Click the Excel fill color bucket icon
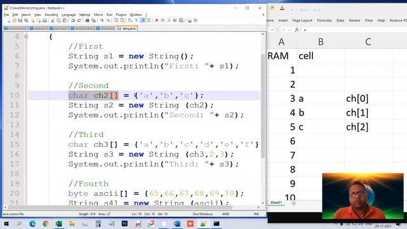Viewport: 407px width, 229px height. pos(272,8)
